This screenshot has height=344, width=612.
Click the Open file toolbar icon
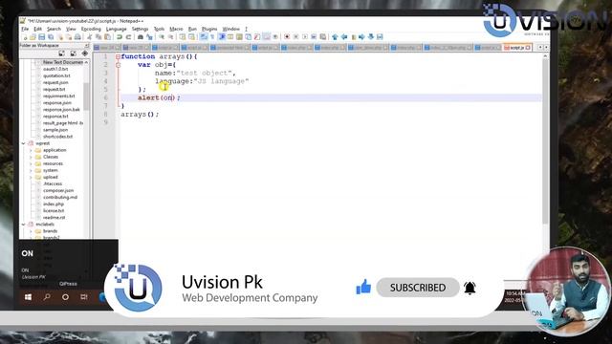[33, 37]
